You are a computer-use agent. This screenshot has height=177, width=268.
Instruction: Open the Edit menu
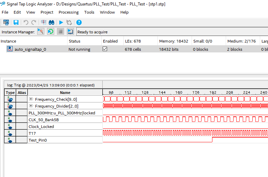coord(17,12)
